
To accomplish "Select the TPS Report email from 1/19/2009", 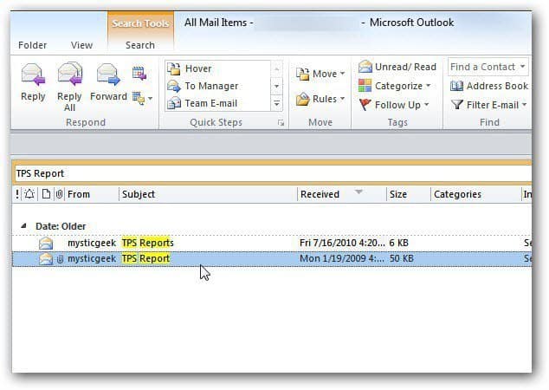I will pos(272,259).
